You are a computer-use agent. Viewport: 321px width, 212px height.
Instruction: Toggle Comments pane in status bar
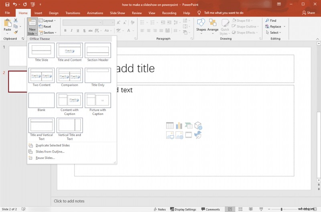[210, 209]
